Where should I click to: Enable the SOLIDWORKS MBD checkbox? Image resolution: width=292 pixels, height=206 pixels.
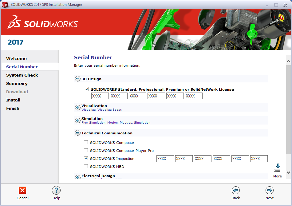coord(86,166)
